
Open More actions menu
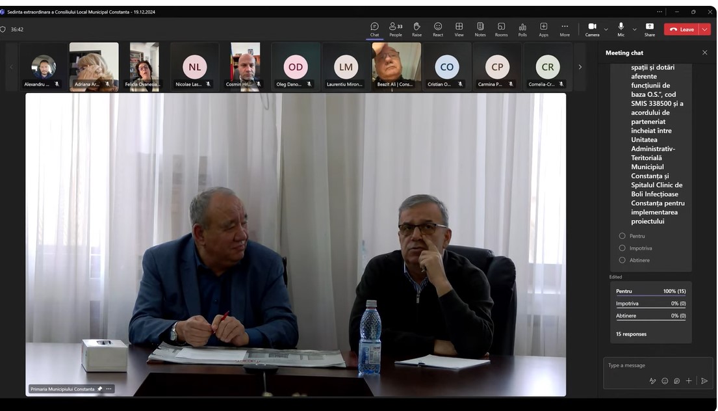565,29
